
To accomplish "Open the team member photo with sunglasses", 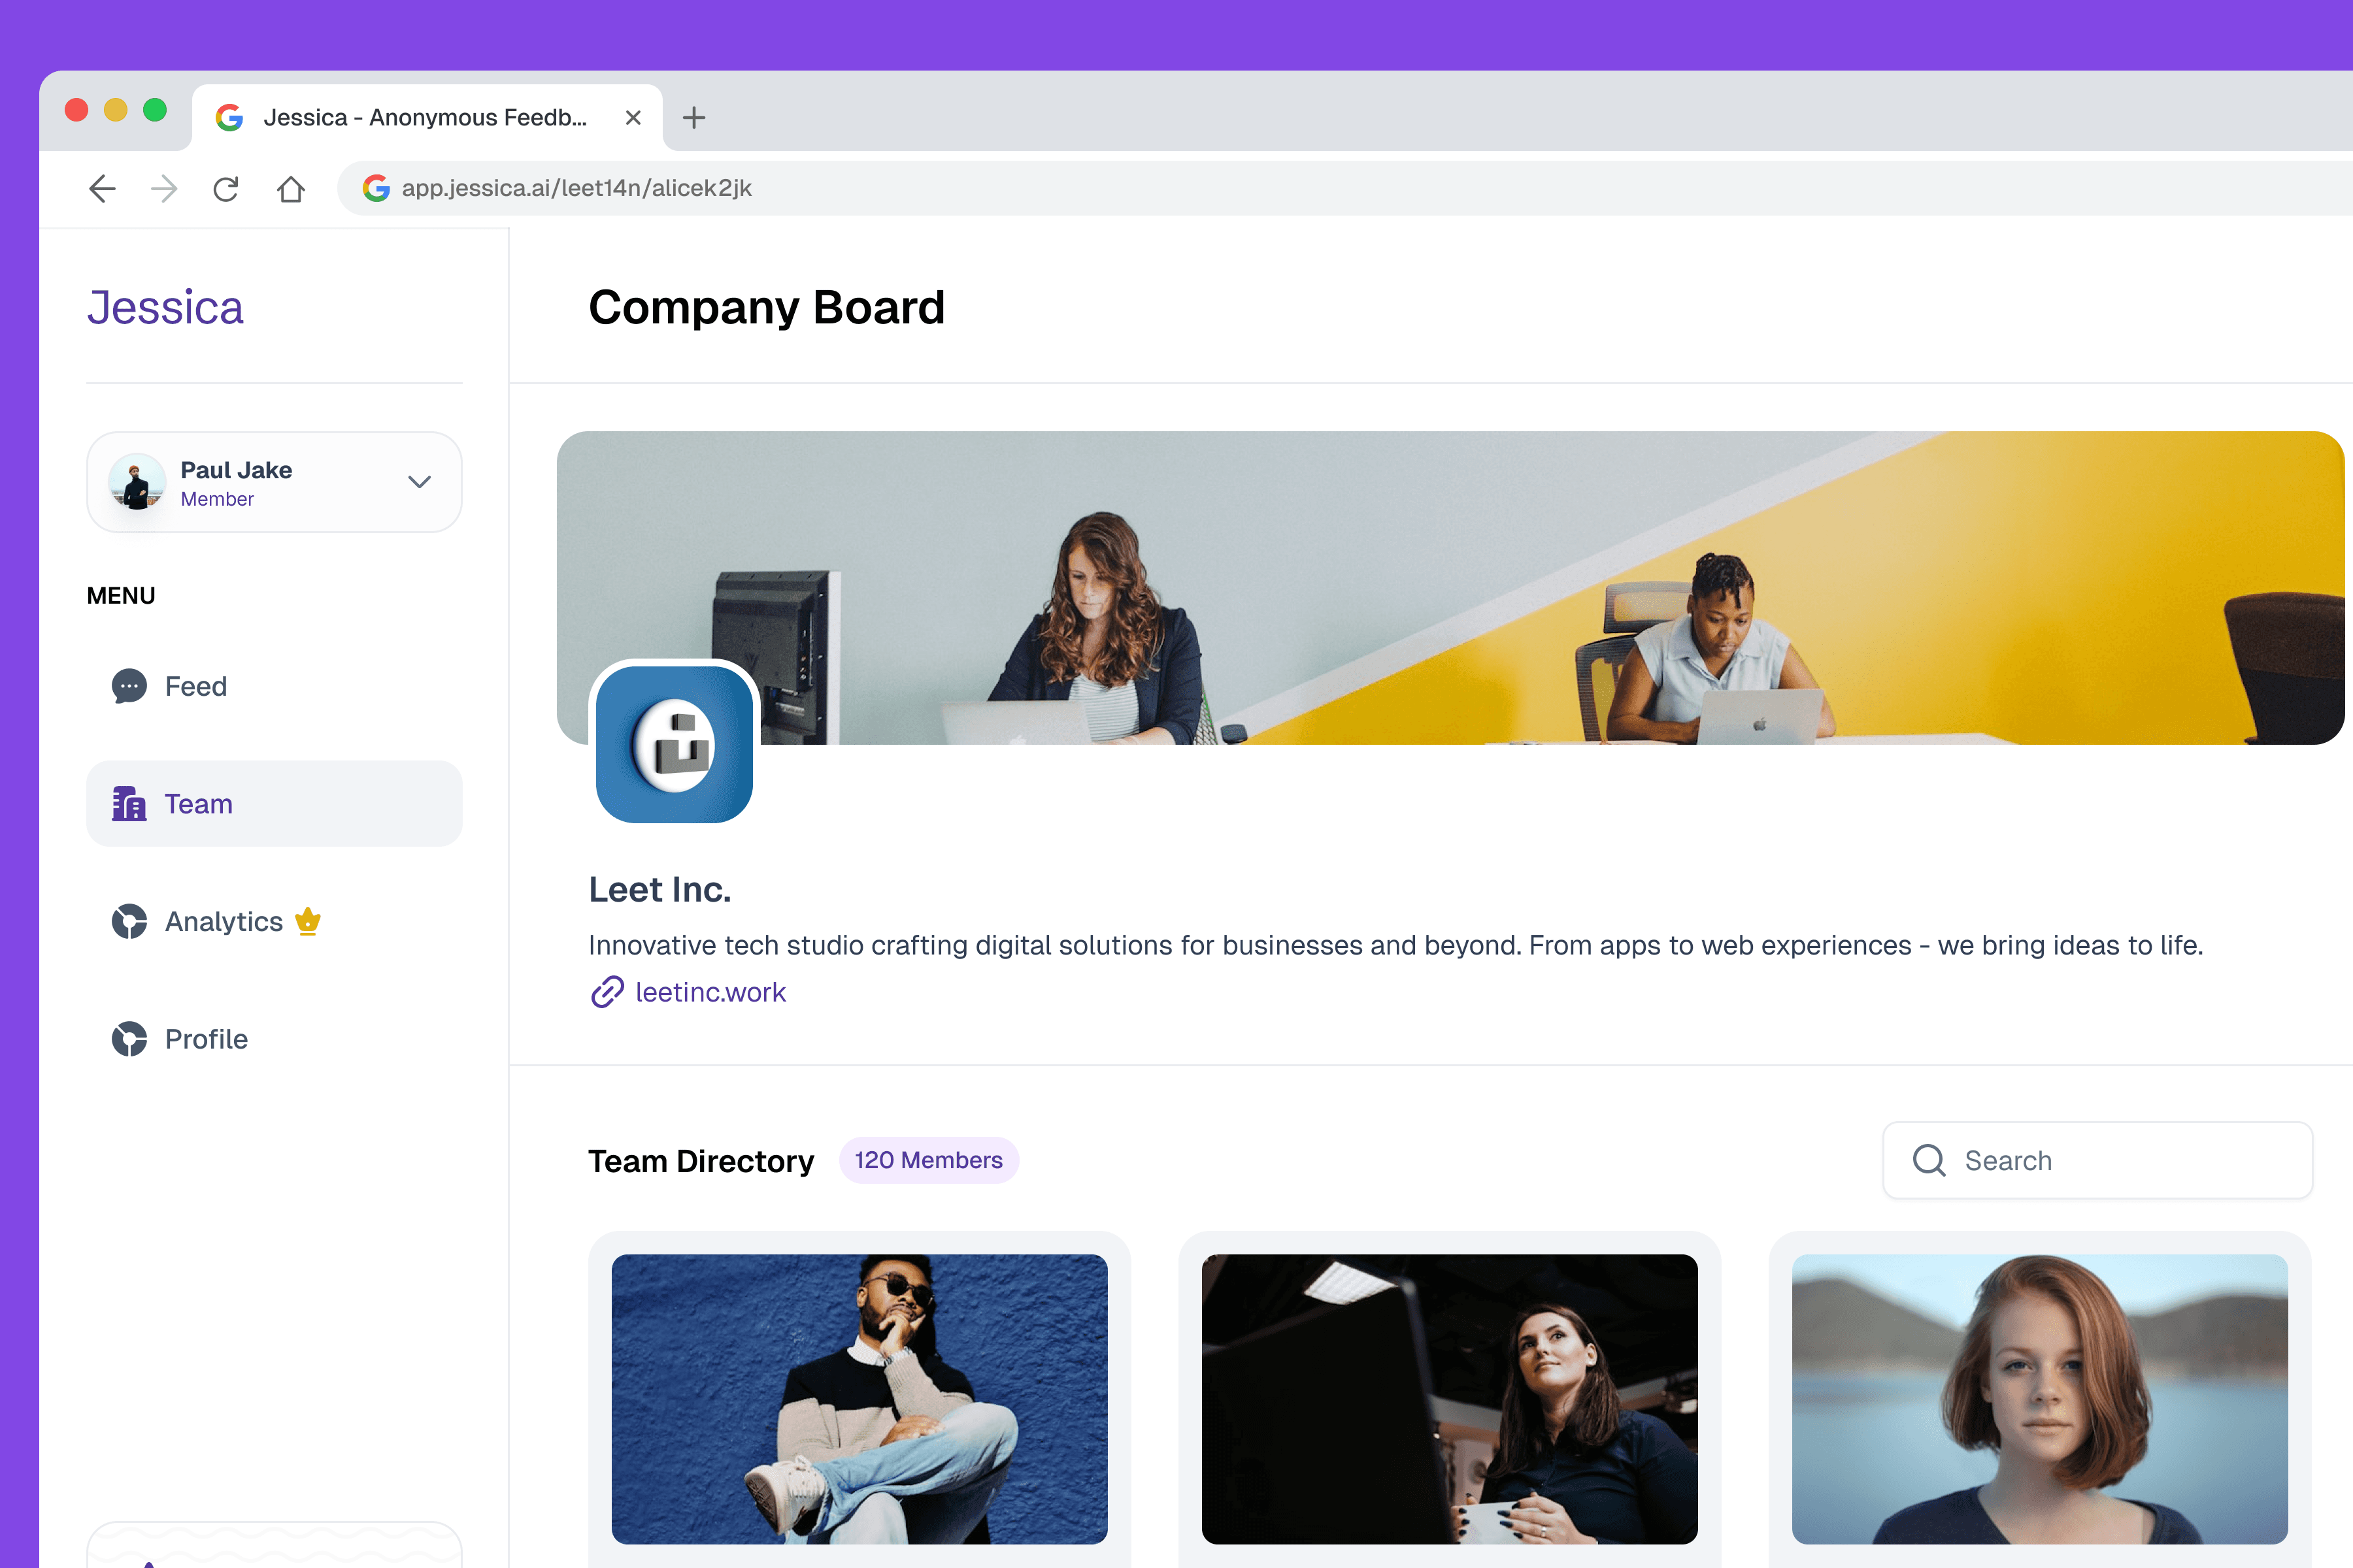I will coord(859,1399).
